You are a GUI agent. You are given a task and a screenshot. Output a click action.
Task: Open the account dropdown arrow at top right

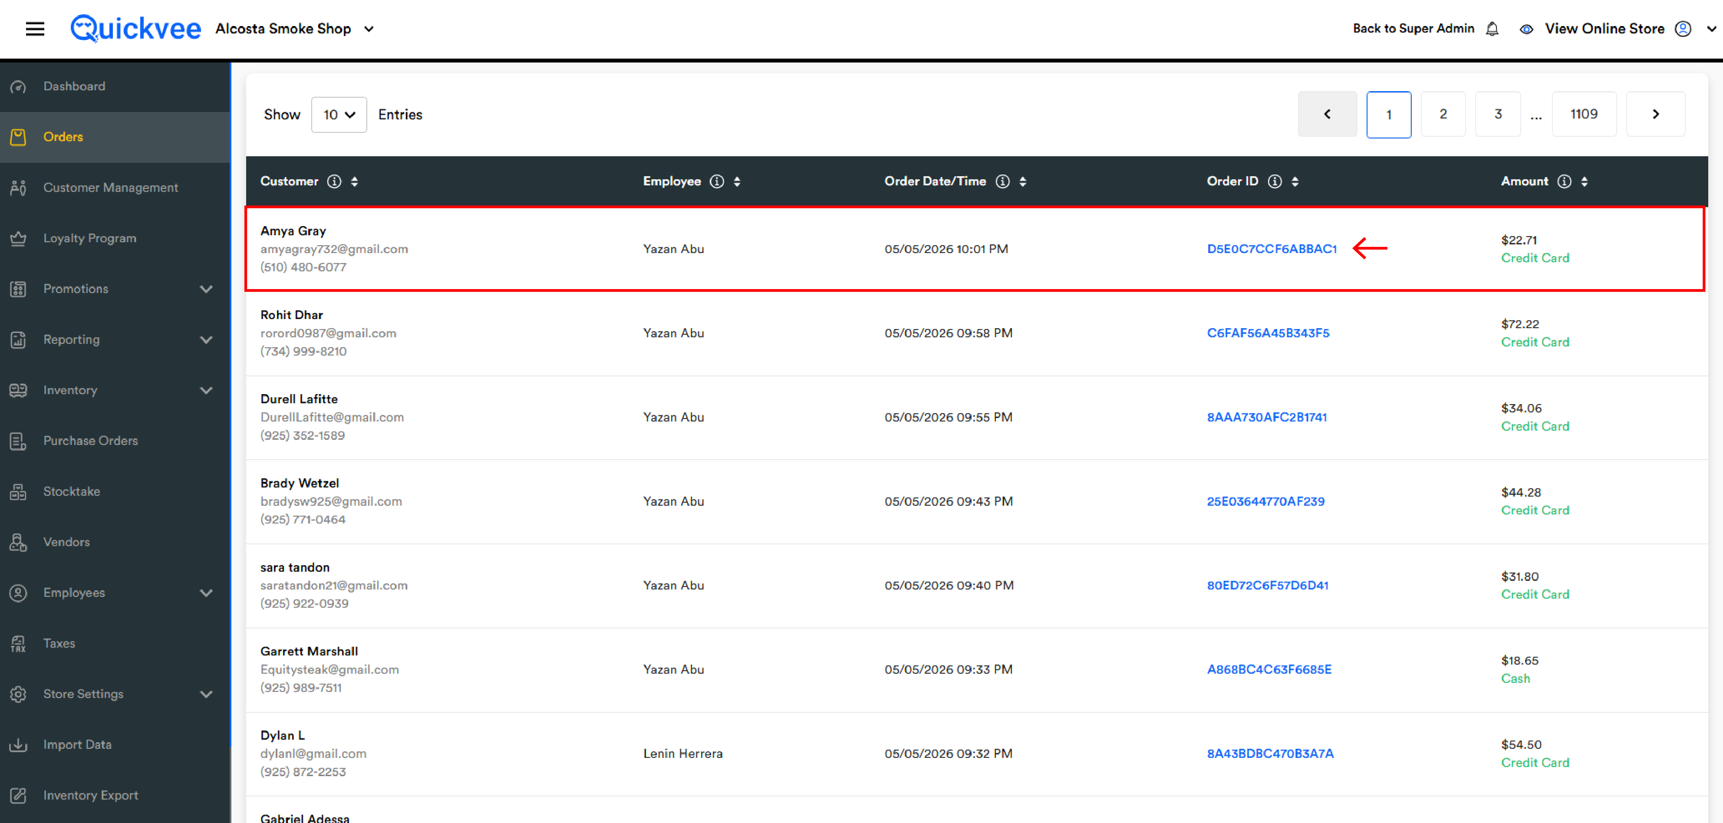point(1711,29)
